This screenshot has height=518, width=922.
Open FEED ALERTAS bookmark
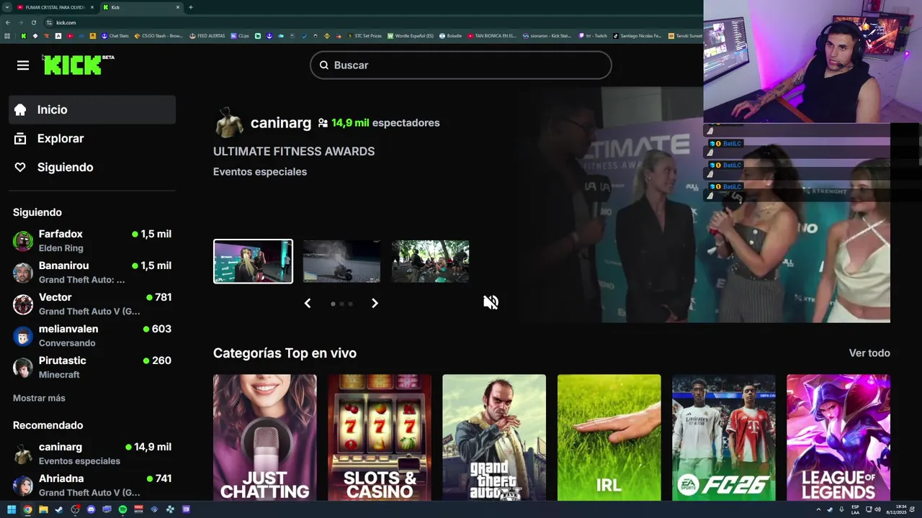pyautogui.click(x=207, y=36)
